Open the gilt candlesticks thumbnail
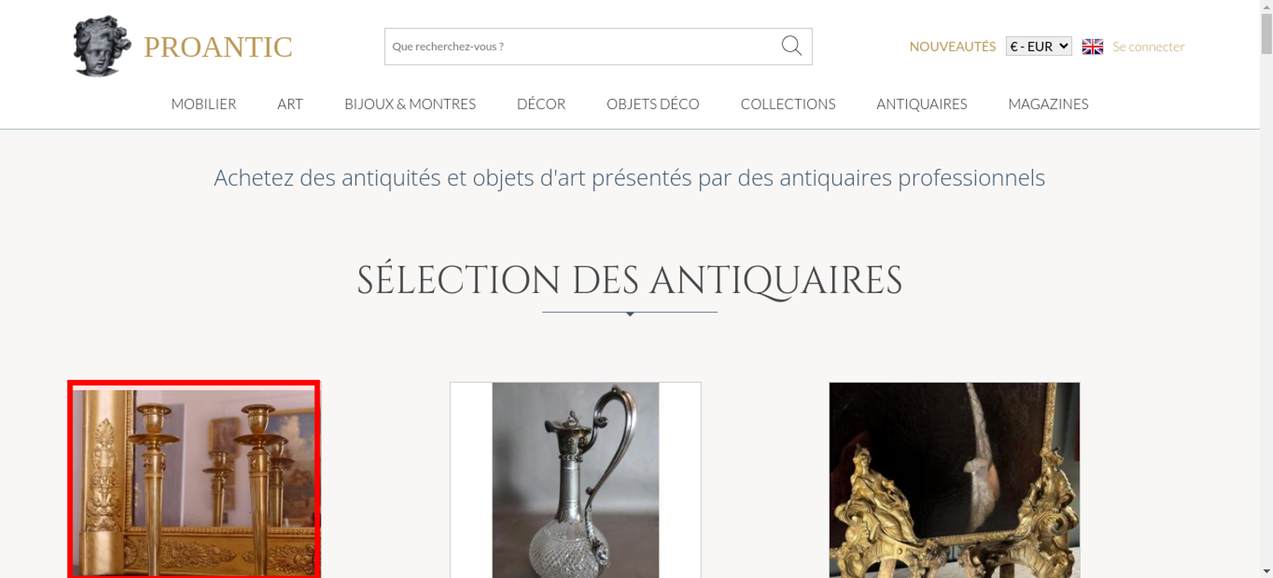The height and width of the screenshot is (578, 1273). (194, 479)
